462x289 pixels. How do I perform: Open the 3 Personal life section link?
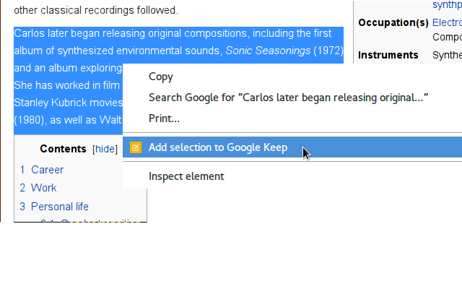54,207
